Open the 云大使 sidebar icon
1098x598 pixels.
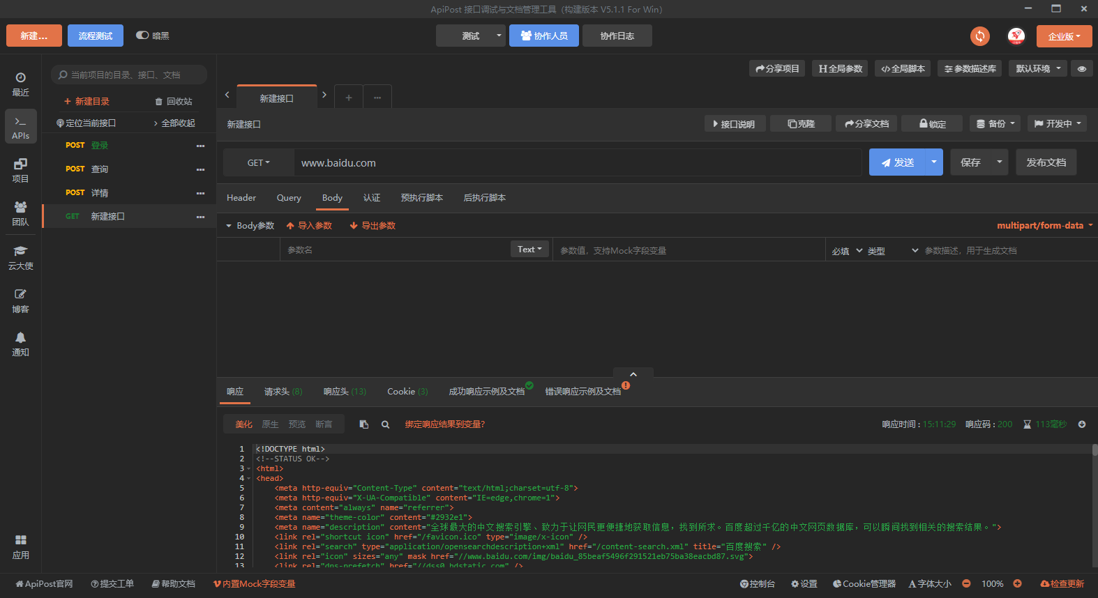(x=21, y=257)
